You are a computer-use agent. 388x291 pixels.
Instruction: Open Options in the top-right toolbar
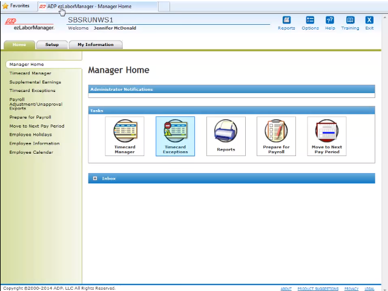310,21
